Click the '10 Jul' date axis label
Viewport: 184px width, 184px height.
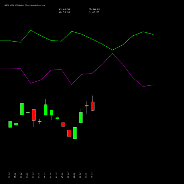33,175
